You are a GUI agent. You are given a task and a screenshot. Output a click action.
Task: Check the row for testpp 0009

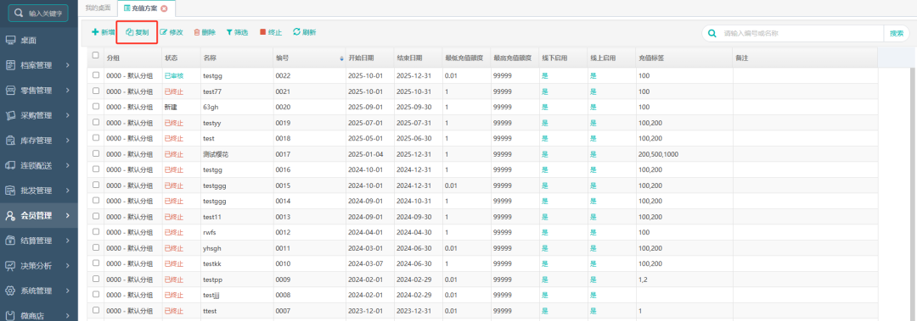coord(96,279)
